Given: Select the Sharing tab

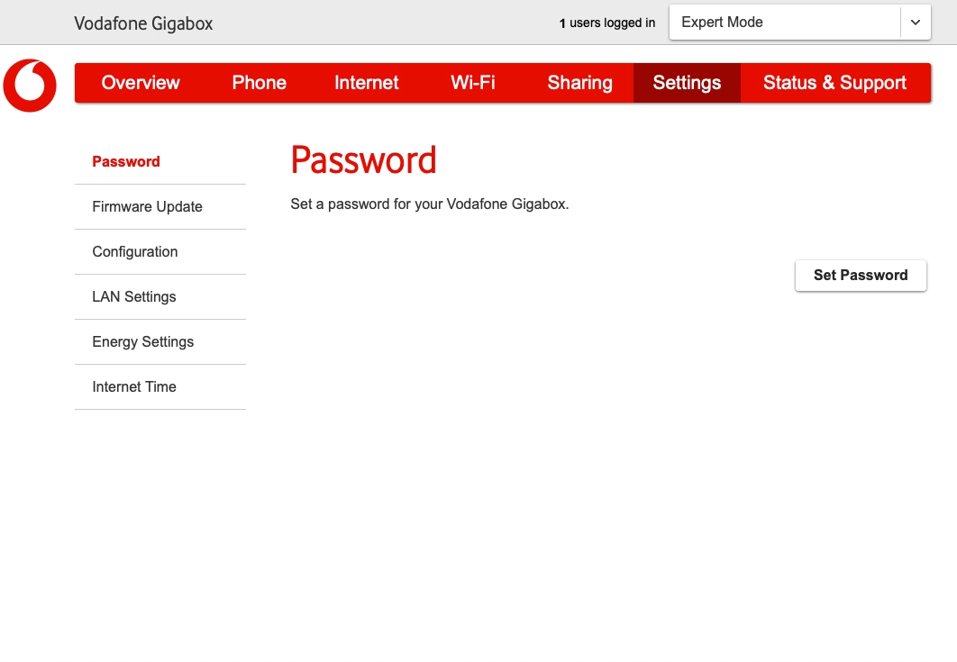Looking at the screenshot, I should coord(579,82).
